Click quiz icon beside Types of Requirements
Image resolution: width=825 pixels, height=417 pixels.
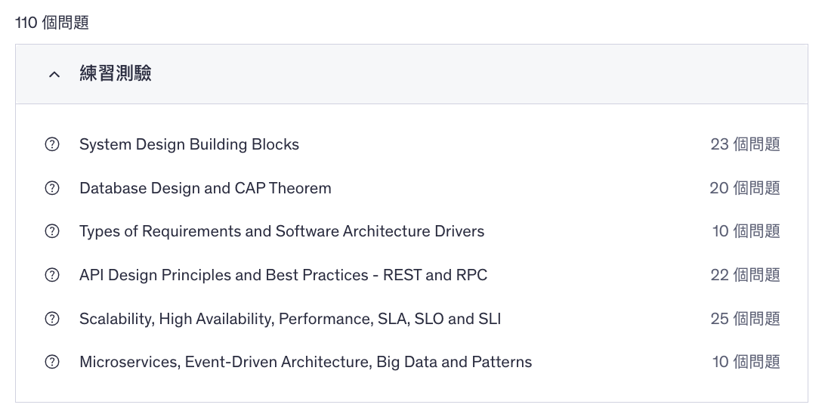coord(52,231)
